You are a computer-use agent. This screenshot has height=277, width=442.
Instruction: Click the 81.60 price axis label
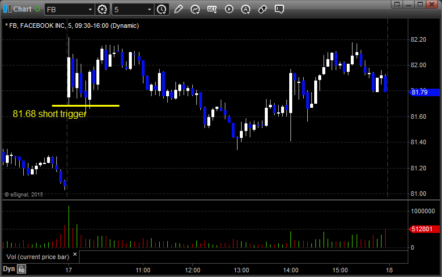(418, 116)
